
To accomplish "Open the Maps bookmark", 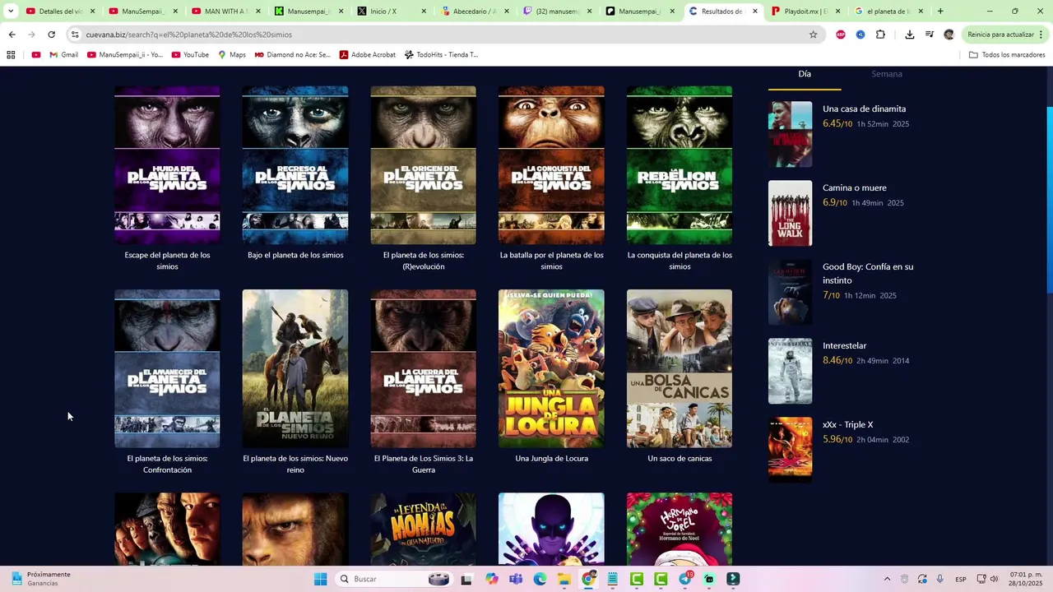I will [x=232, y=55].
